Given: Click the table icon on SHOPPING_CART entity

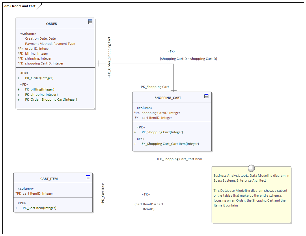Looking at the screenshot, I should (206, 96).
